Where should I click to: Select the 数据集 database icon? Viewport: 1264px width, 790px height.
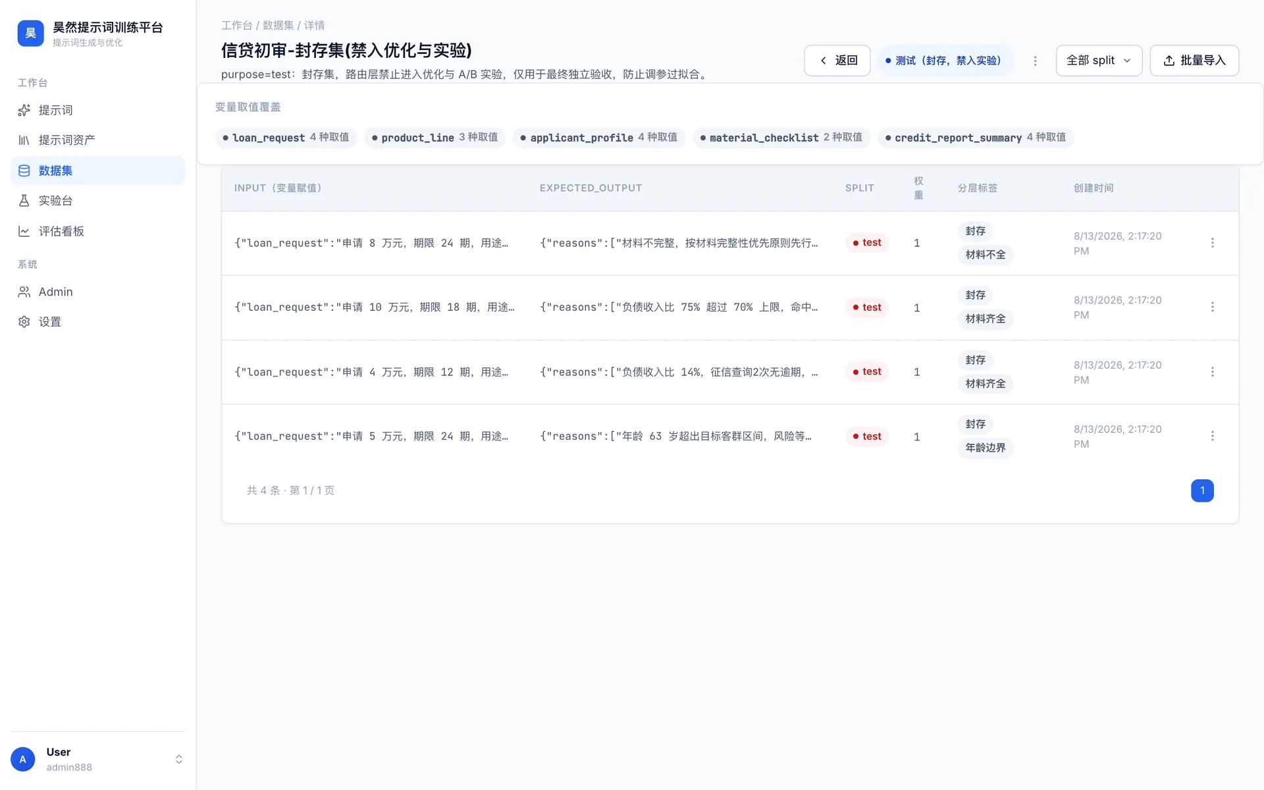(24, 171)
